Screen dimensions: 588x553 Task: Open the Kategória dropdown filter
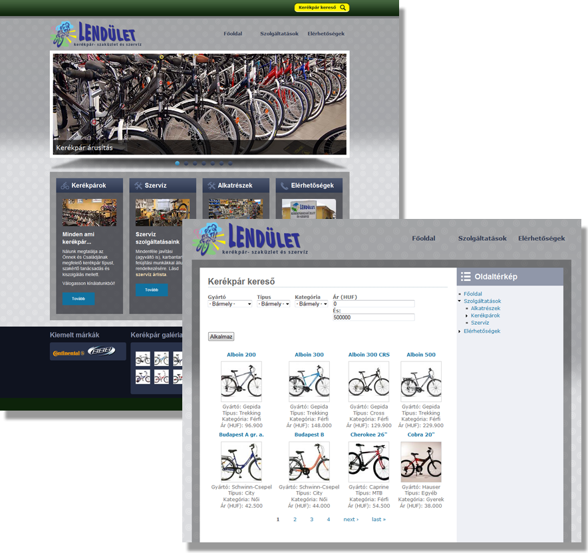click(x=311, y=304)
